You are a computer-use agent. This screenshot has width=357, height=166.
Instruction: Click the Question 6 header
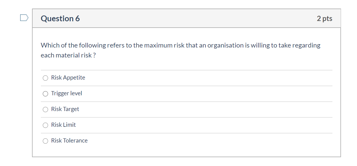60,18
